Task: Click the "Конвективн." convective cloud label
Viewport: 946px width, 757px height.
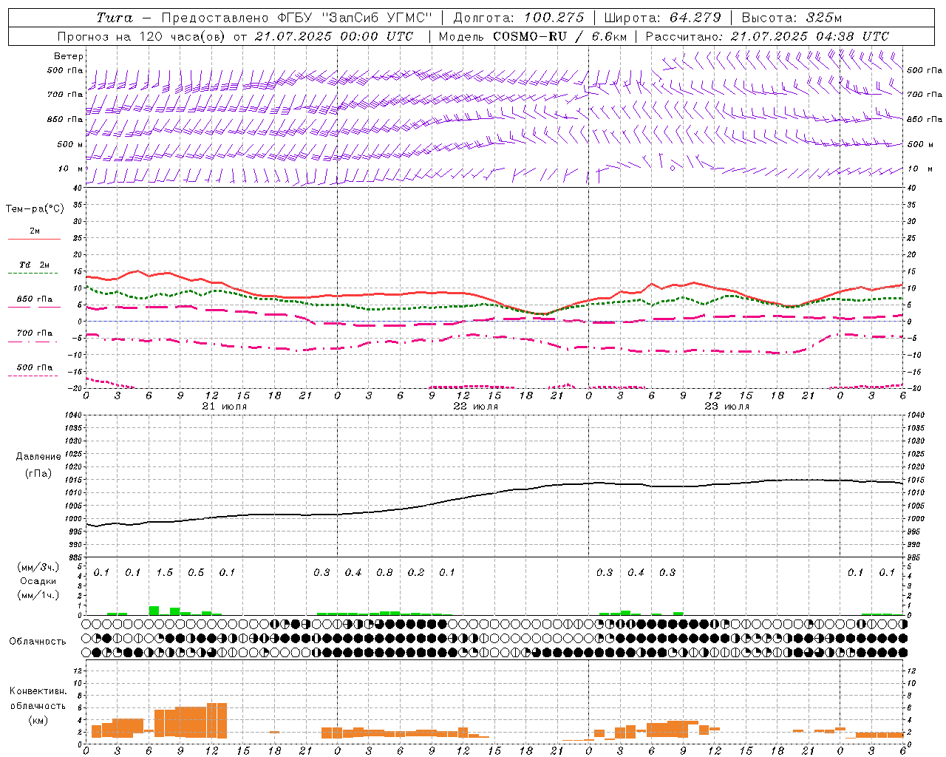Action: (x=38, y=691)
